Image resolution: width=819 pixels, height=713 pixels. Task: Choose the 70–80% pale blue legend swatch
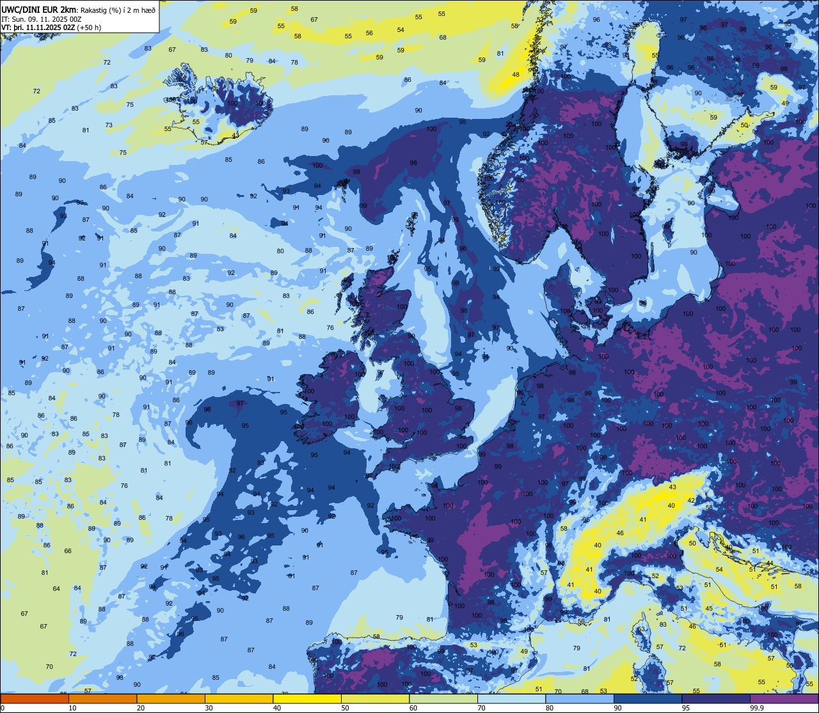click(511, 698)
